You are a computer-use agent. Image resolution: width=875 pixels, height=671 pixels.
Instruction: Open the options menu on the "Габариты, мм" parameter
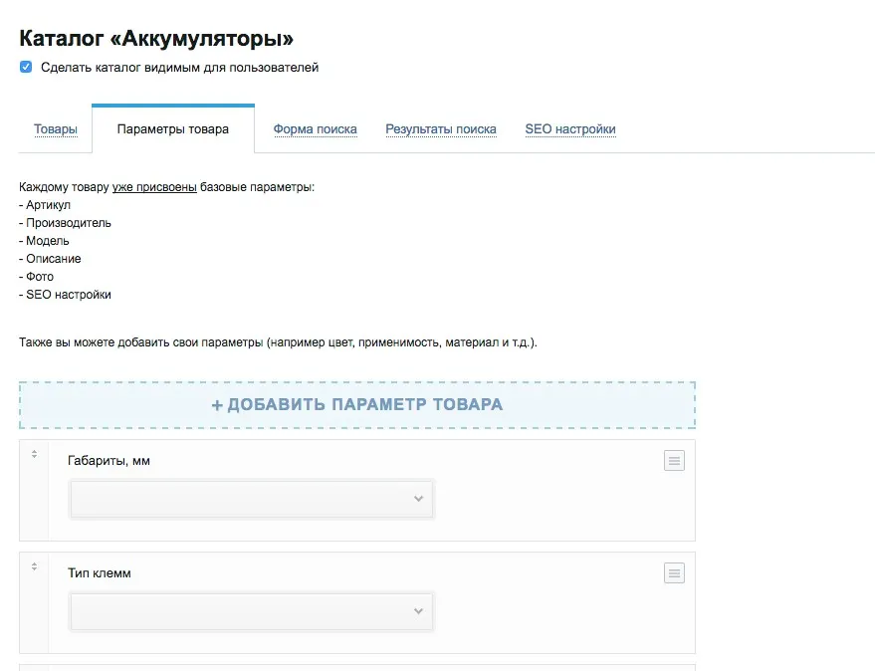pyautogui.click(x=674, y=460)
